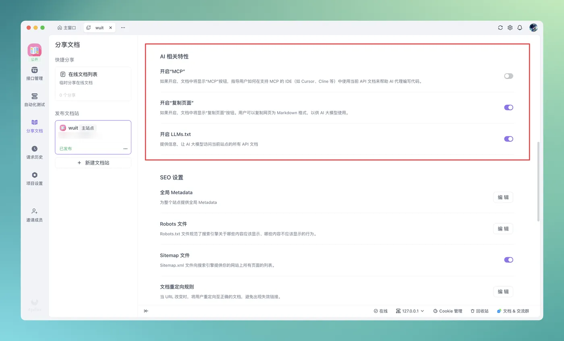Click the wuit site pink logo icon
The width and height of the screenshot is (564, 341).
63,128
